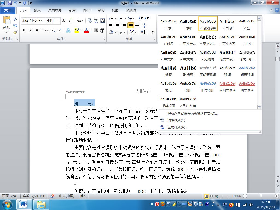Screen dimensions: 280x210
Task: Click the Grow Font icon
Action: pyautogui.click(x=64, y=21)
